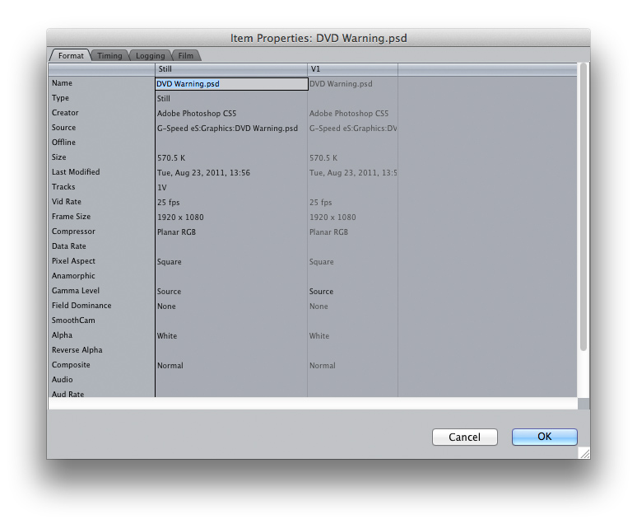This screenshot has width=637, height=524.
Task: Click Last Modified date in Still column
Action: pos(203,173)
